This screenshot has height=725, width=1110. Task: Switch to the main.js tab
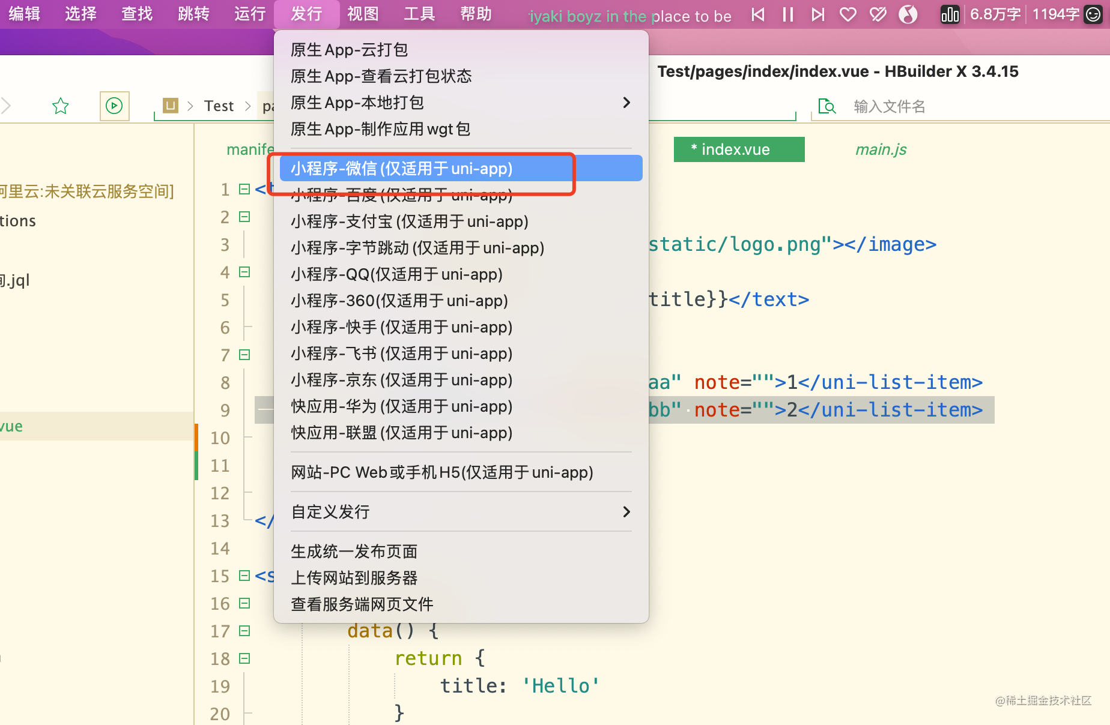(881, 149)
